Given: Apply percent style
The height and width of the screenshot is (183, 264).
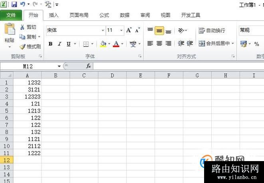Looking at the screenshot, I should point(256,44).
